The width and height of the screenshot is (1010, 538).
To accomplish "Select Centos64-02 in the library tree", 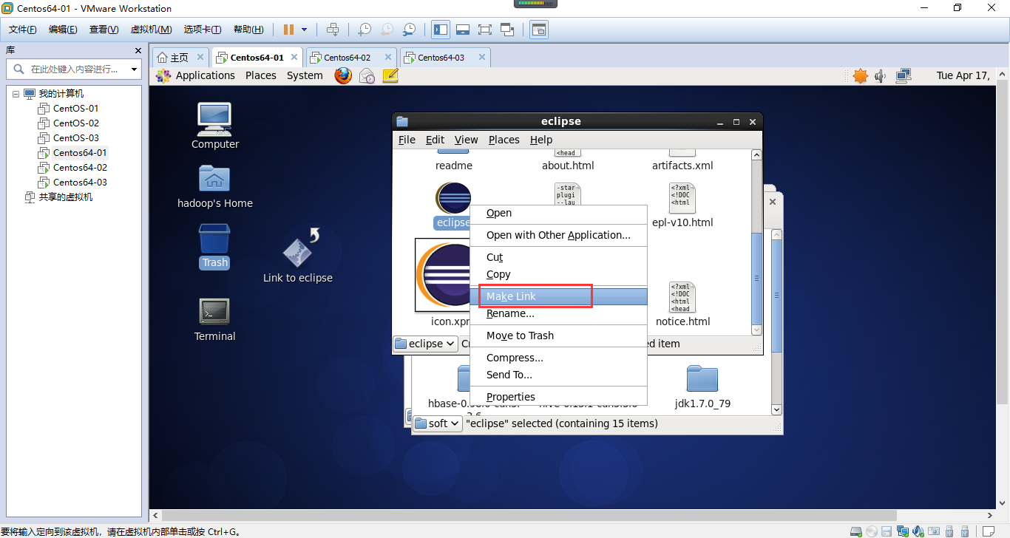I will 80,168.
